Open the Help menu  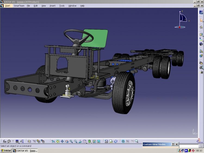(x=82, y=6)
